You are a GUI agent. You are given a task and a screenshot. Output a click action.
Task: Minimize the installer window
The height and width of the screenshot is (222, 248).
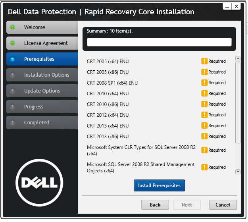227,7
